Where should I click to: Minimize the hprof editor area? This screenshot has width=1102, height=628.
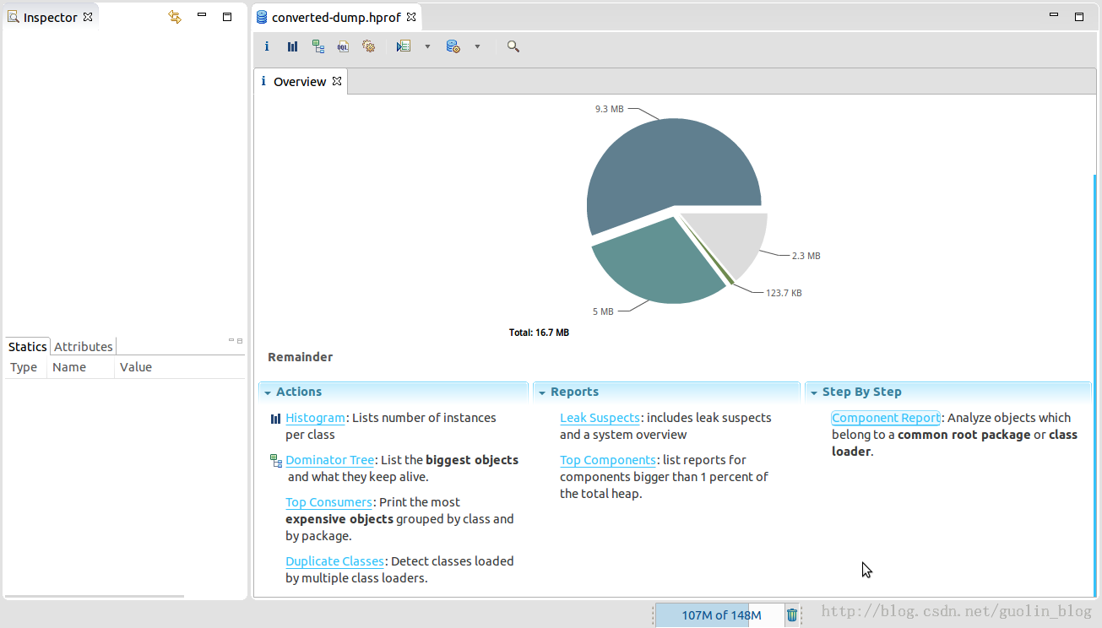tap(1054, 15)
